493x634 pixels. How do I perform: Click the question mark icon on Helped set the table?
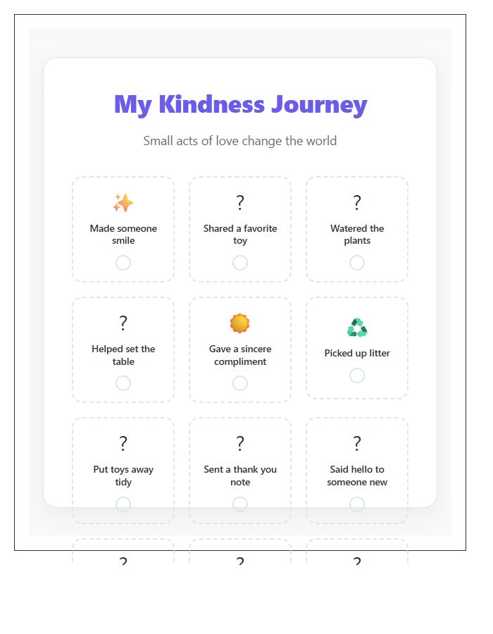pos(123,323)
